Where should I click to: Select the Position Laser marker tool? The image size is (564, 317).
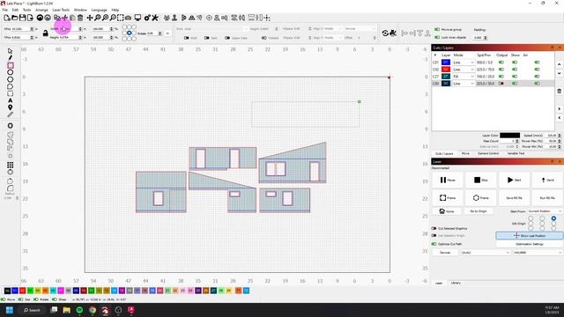point(10,107)
